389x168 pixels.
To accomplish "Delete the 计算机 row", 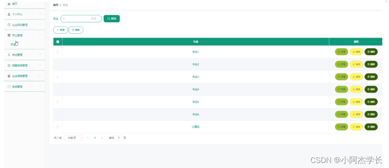I will [371, 127].
